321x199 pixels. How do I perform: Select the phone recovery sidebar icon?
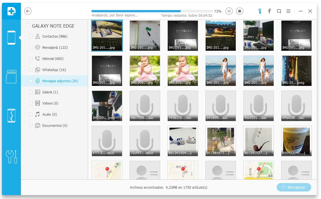click(11, 38)
